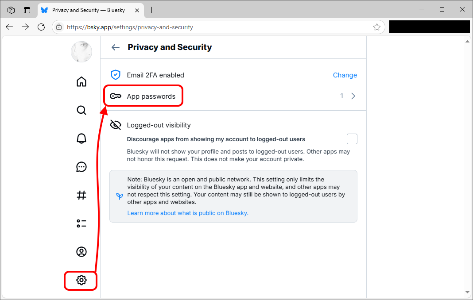Open Search via magnifier icon
The height and width of the screenshot is (300, 473).
[81, 110]
